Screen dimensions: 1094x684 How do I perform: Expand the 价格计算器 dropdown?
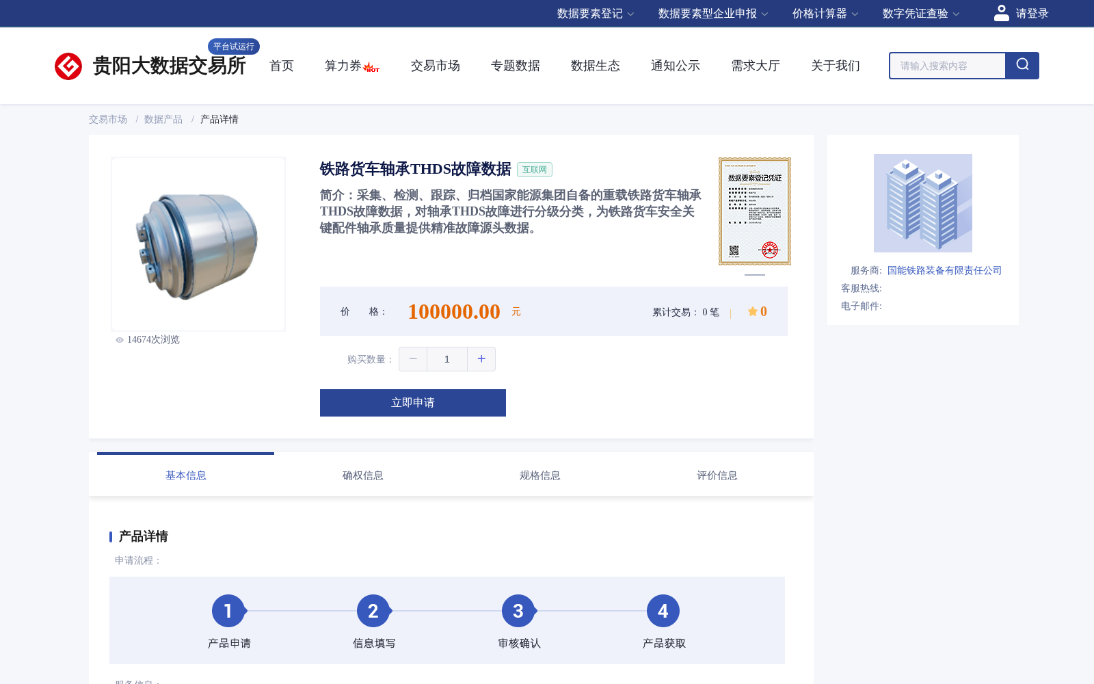[x=825, y=14]
